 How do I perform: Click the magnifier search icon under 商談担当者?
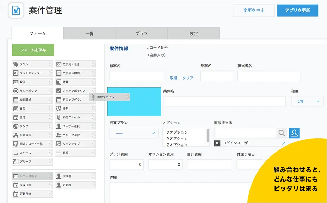point(282,133)
